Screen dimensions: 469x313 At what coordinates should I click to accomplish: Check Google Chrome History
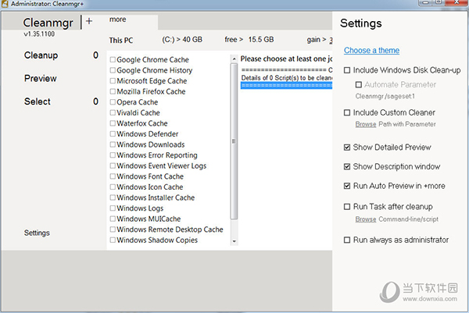coord(113,70)
